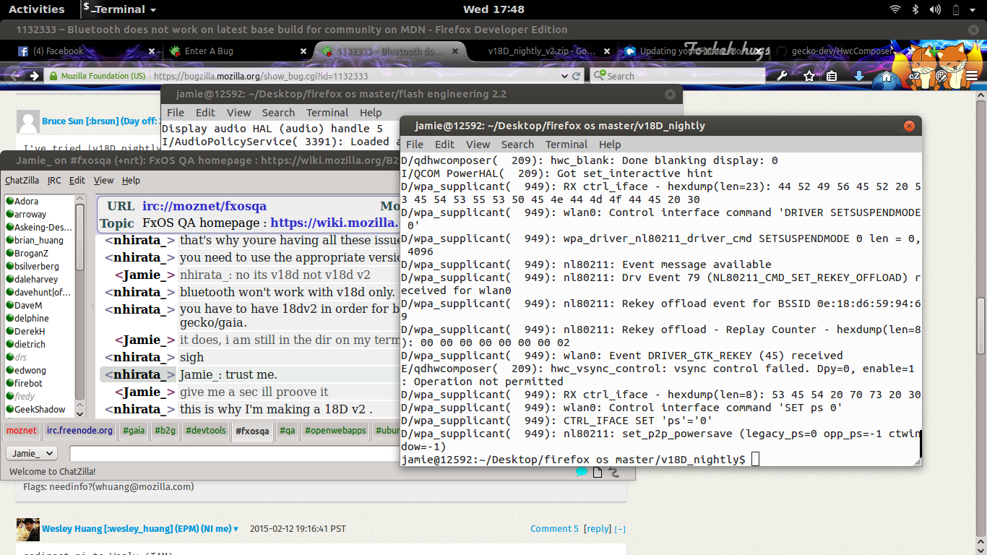Close the 1132333 Bluetooth bug tab
This screenshot has height=555, width=987.
(x=456, y=51)
